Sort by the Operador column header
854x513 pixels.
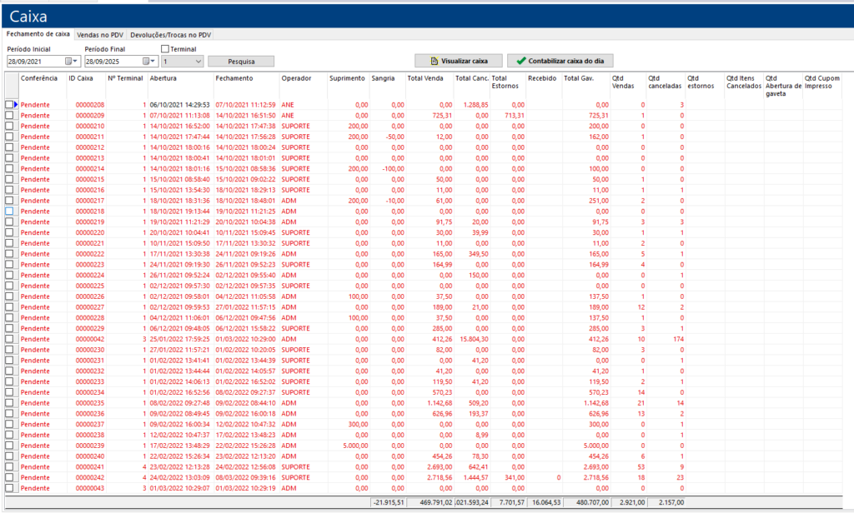tap(297, 78)
